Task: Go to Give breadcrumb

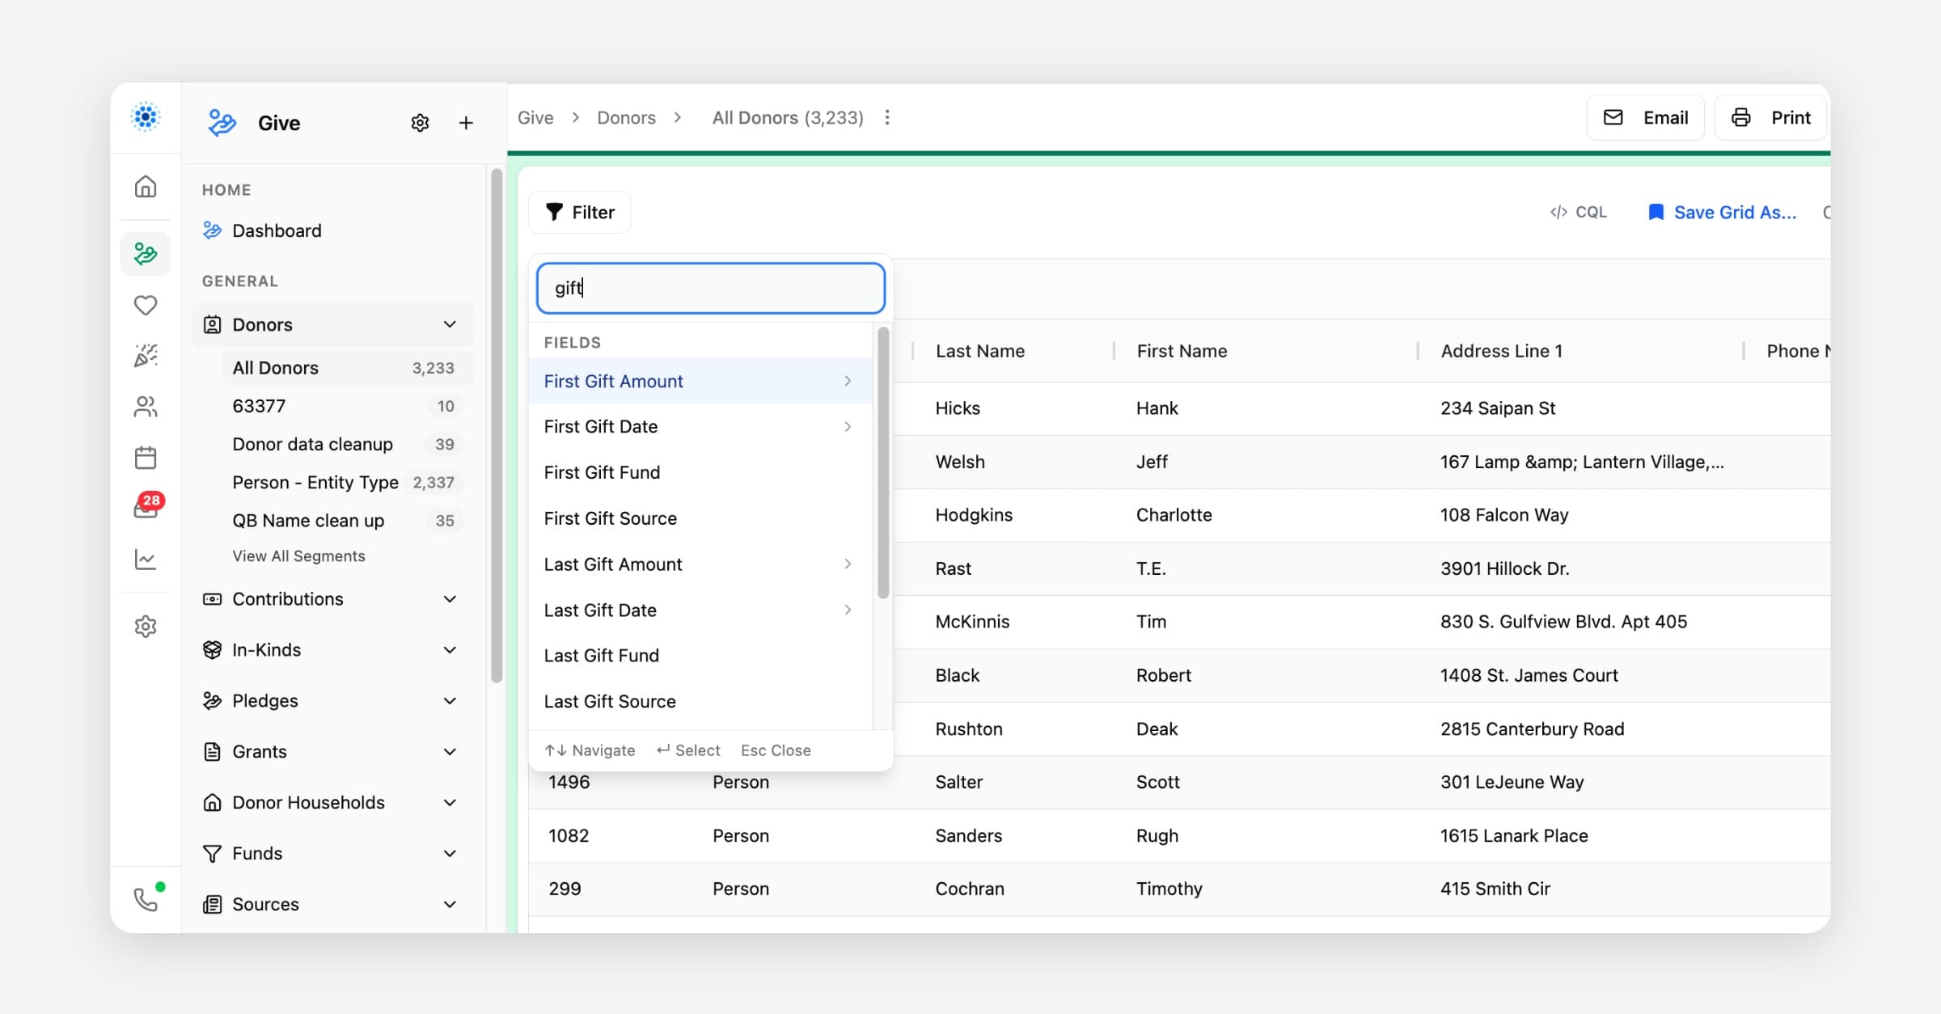Action: click(x=535, y=118)
